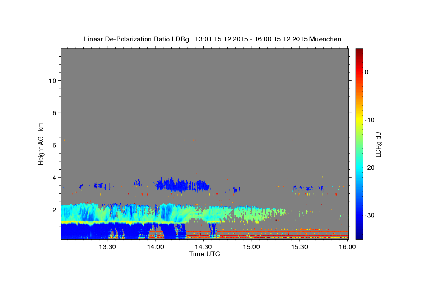Screen dimensions: 431x287
Task: Click the '14:30' time tick label
Action: click(x=203, y=247)
